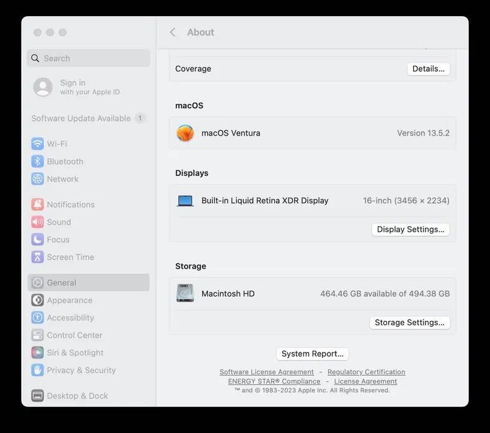The image size is (490, 433).
Task: Select the Desktop & Dock icon
Action: tap(37, 396)
